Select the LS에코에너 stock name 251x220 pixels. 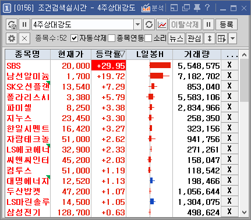[28, 150]
